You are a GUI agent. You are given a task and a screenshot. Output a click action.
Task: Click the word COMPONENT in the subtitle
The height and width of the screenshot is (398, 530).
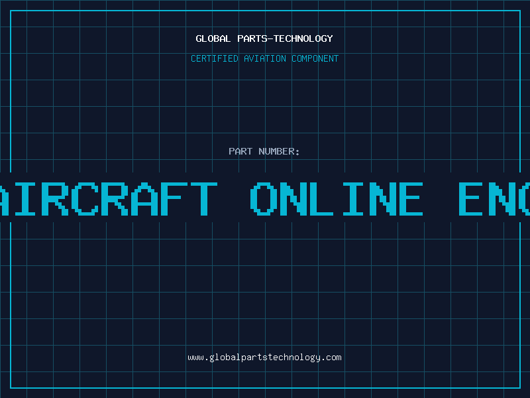(x=315, y=58)
